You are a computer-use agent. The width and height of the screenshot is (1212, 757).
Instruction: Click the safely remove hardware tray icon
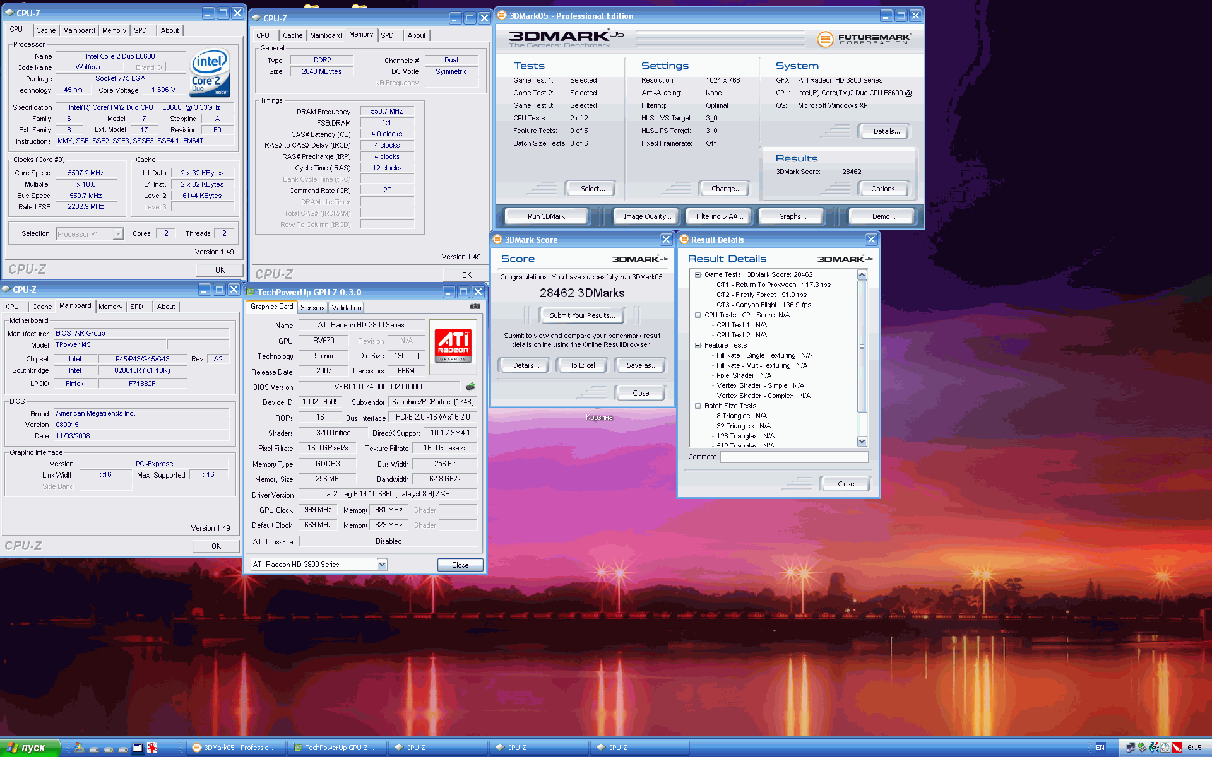tap(1142, 748)
